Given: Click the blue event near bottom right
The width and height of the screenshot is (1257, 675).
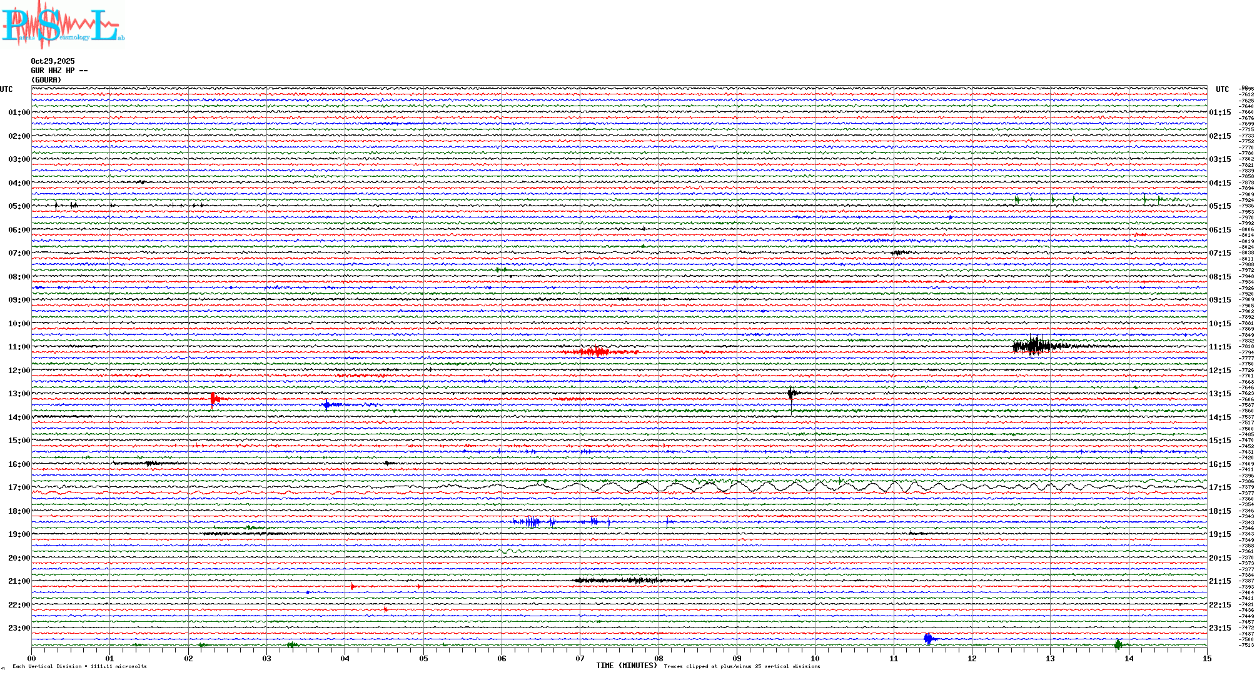Looking at the screenshot, I should (x=929, y=639).
